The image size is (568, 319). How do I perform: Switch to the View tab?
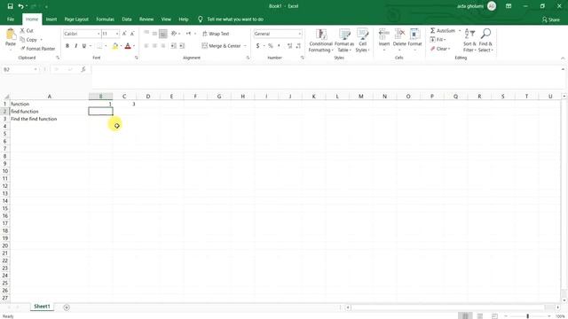[166, 19]
